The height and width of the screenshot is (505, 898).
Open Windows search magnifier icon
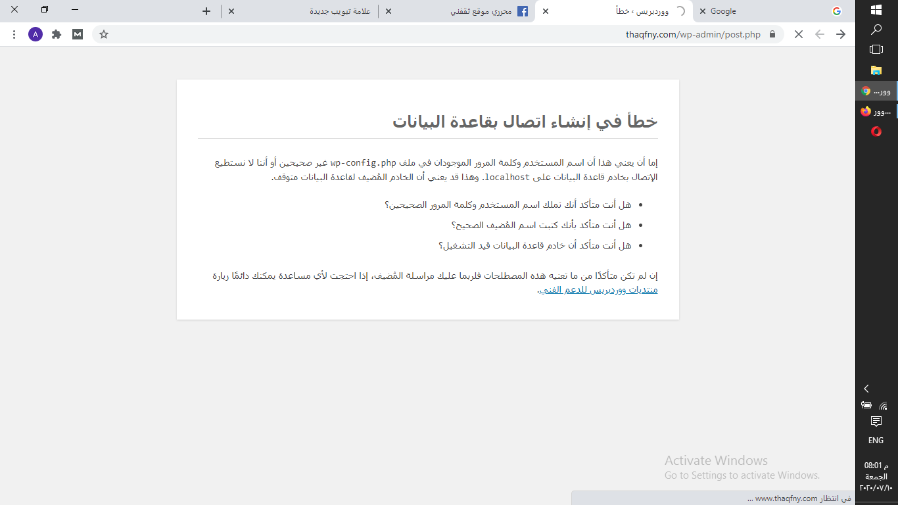[876, 30]
